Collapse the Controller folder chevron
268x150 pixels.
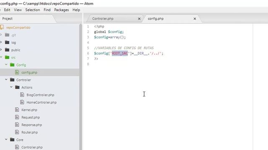6,80
